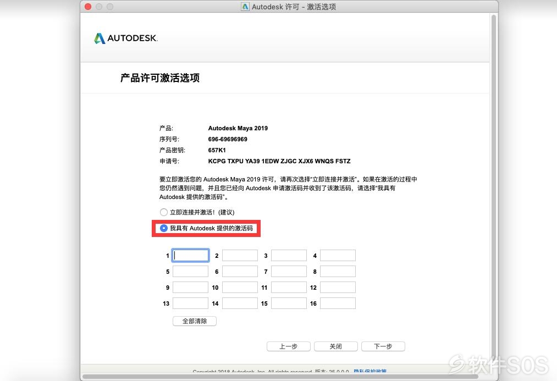Click the "产品密钥:" label

pos(172,150)
